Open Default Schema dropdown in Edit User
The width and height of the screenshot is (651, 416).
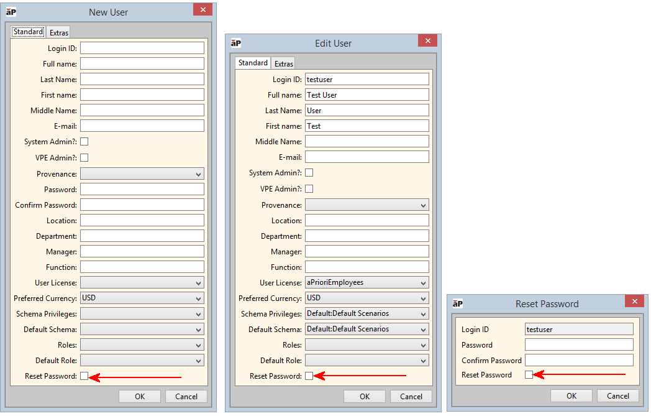[366, 329]
